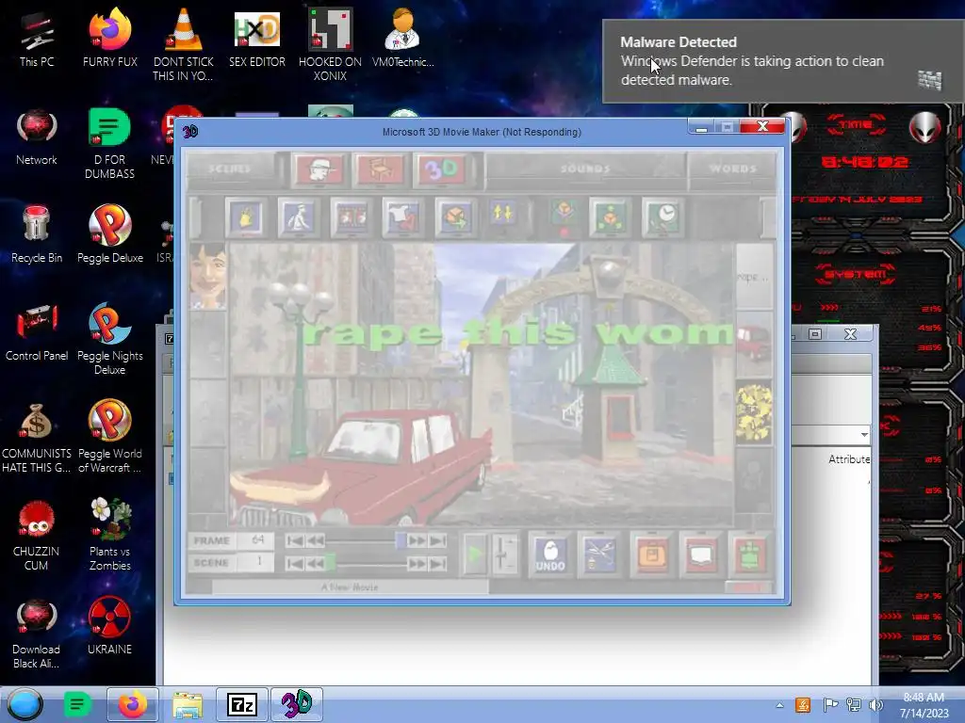Image resolution: width=965 pixels, height=723 pixels.
Task: Open the dropdown arrow in the background window
Action: click(x=864, y=435)
